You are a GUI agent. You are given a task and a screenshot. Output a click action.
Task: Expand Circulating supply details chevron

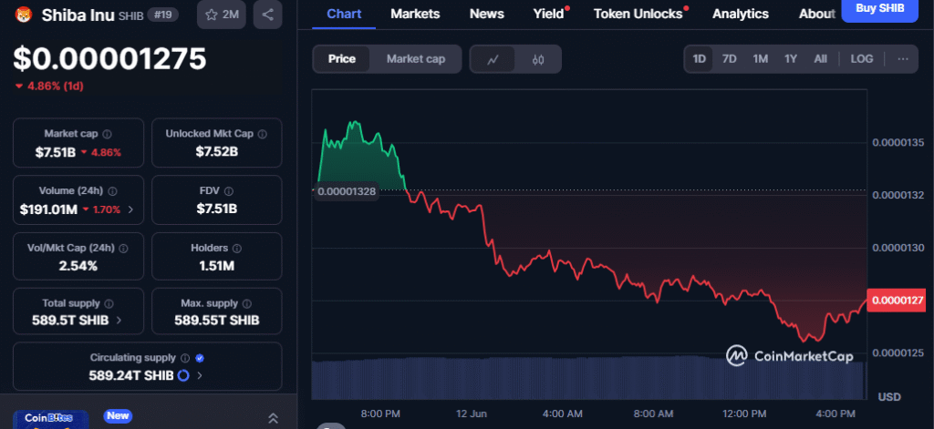point(200,375)
